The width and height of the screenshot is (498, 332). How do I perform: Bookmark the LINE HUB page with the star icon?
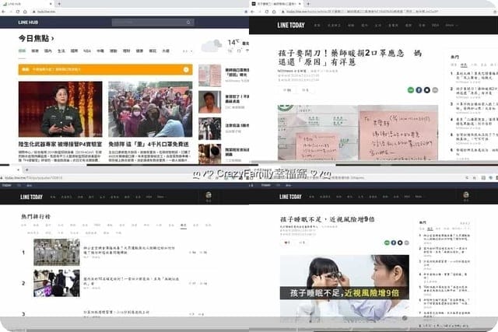click(x=246, y=12)
